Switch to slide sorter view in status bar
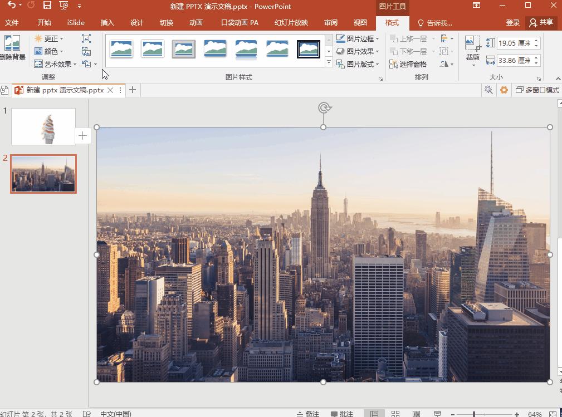 (395, 414)
